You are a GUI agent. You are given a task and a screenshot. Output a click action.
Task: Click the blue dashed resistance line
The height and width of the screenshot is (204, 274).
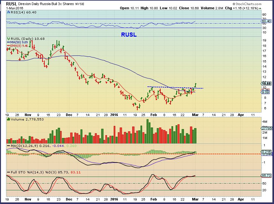(175, 87)
